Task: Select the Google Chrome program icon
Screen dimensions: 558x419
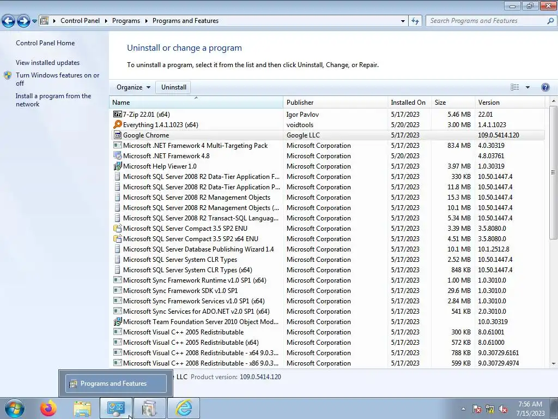Action: coord(118,135)
